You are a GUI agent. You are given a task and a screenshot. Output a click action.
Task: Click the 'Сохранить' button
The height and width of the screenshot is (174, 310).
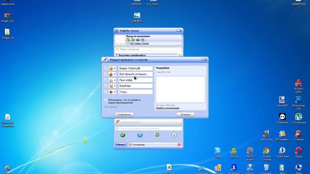[x=124, y=115]
